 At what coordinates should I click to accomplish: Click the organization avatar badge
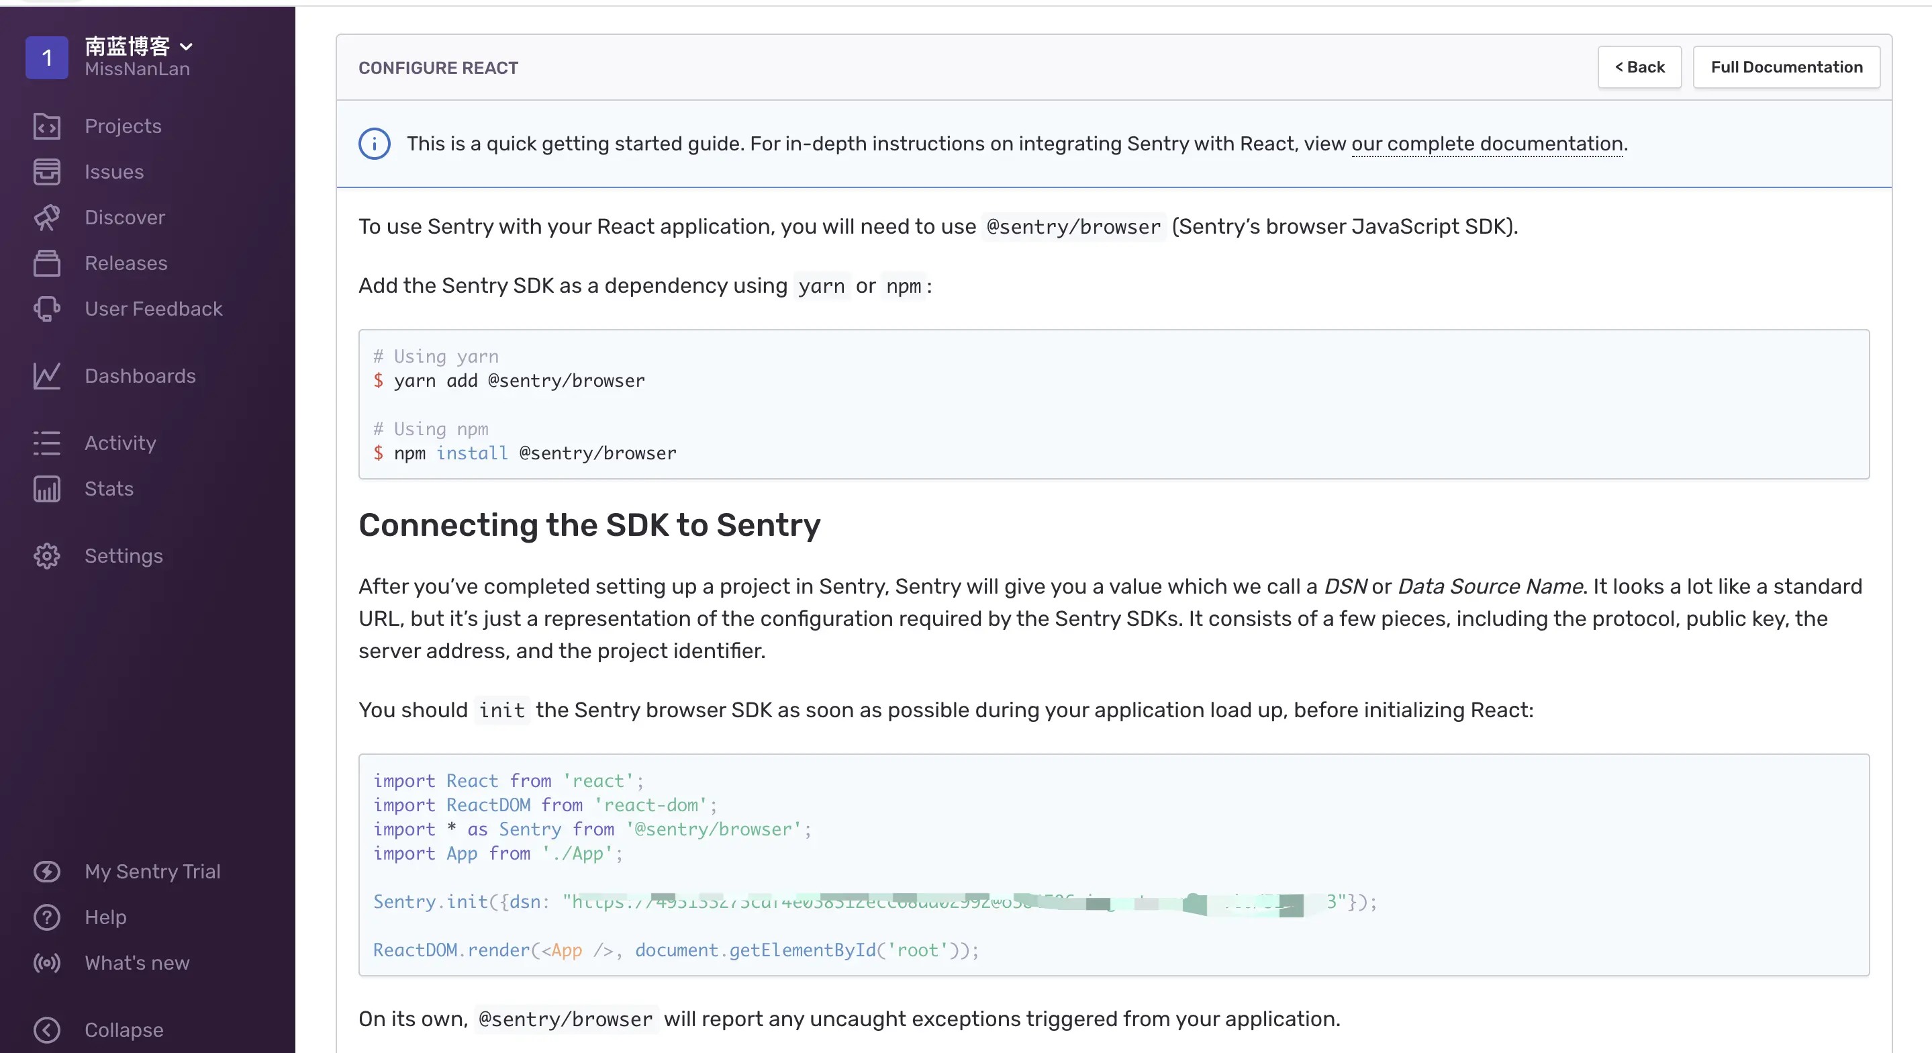[46, 58]
